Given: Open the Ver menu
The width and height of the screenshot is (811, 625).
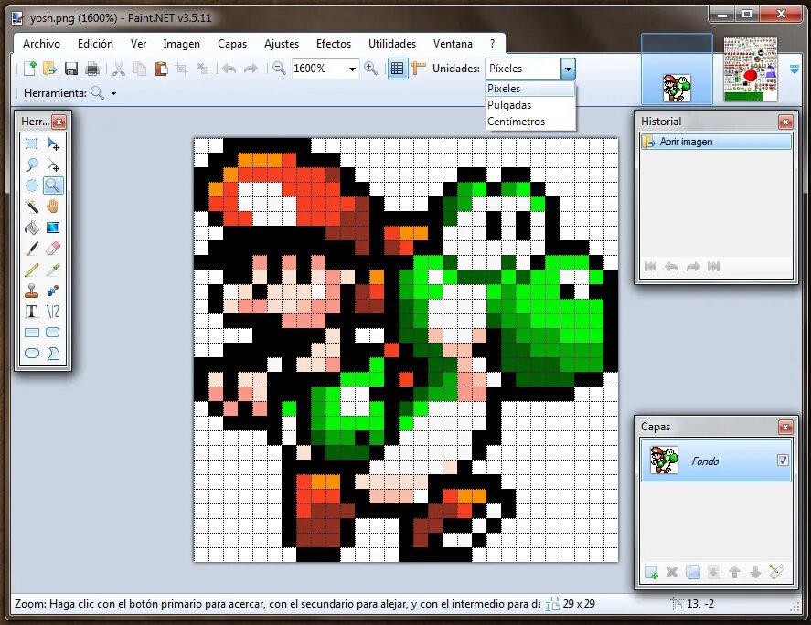Looking at the screenshot, I should 138,44.
